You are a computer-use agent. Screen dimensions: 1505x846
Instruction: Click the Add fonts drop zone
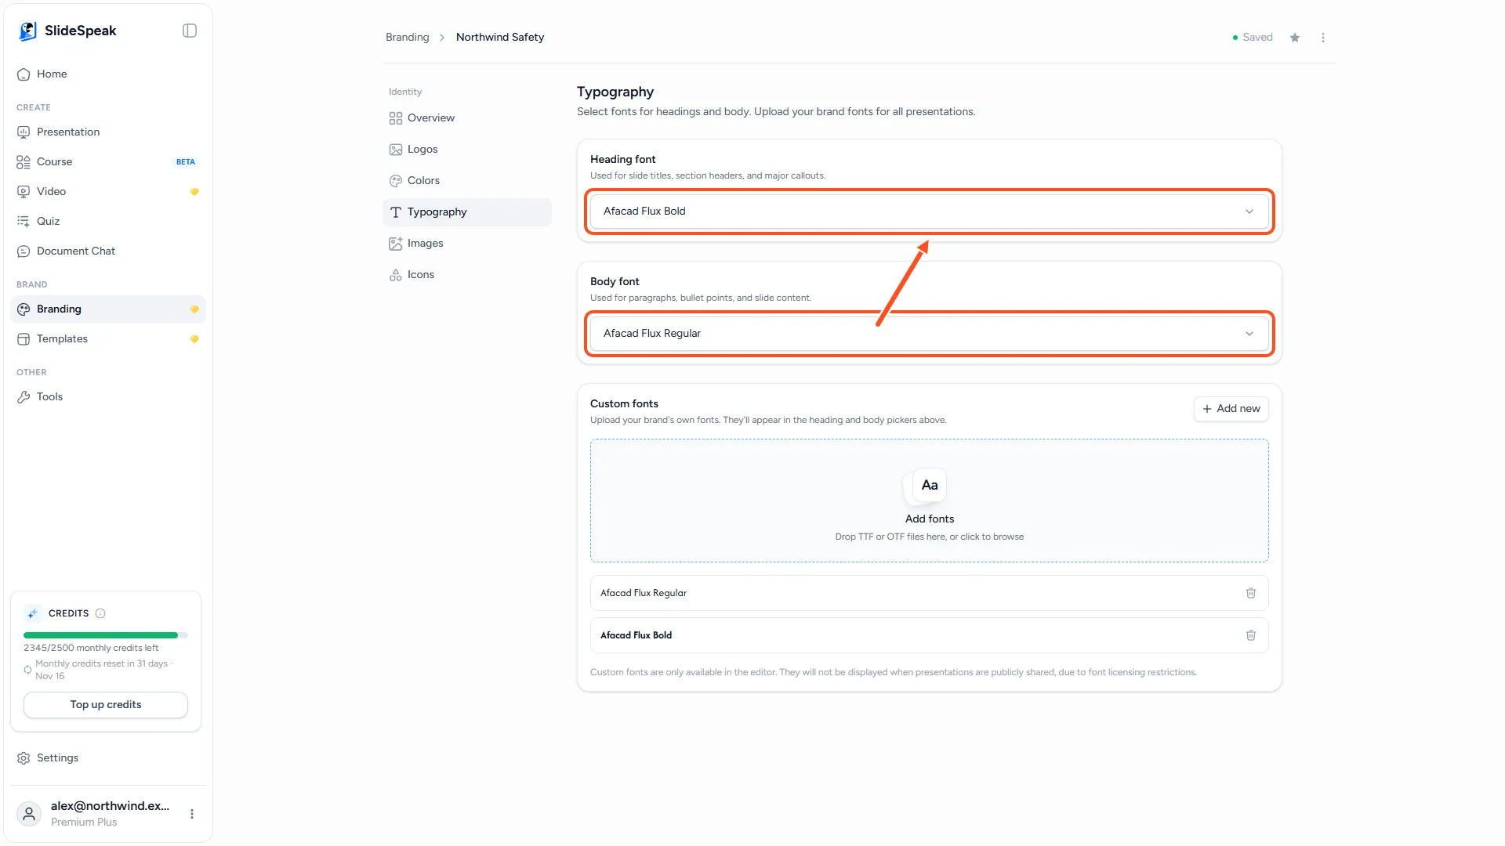930,501
